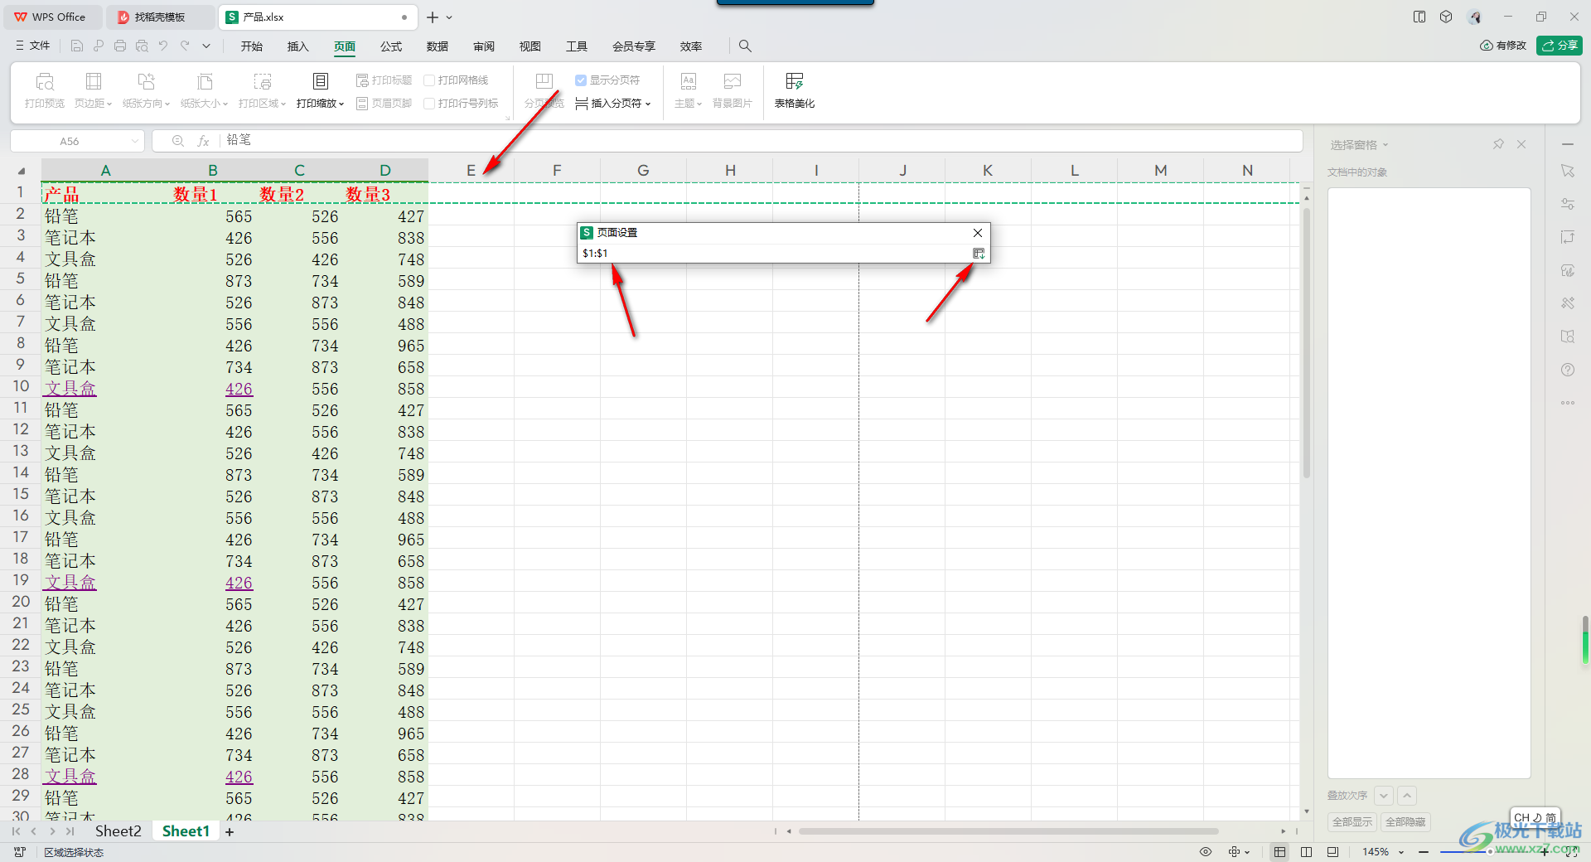Go to the first sheet with the navigation arrow

pos(16,831)
